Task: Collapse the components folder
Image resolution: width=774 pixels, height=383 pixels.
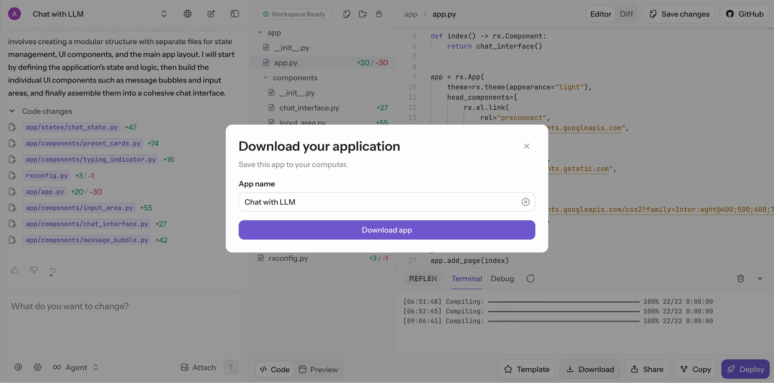Action: pos(265,78)
